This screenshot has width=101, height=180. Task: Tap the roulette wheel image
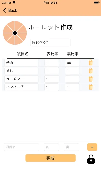coord(15,33)
